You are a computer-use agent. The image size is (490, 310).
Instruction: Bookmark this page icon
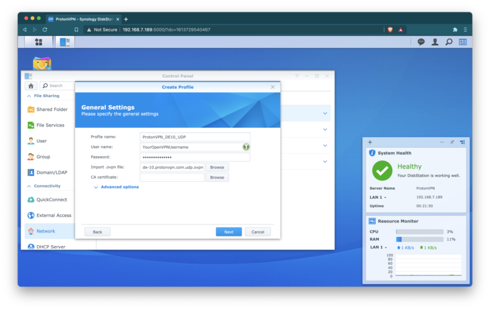click(76, 30)
